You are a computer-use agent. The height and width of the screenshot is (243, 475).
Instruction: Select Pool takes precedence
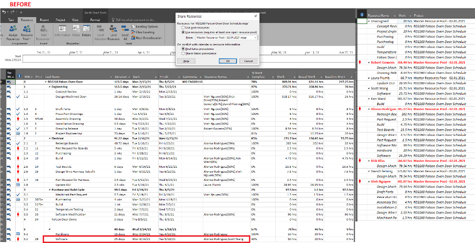pyautogui.click(x=197, y=49)
